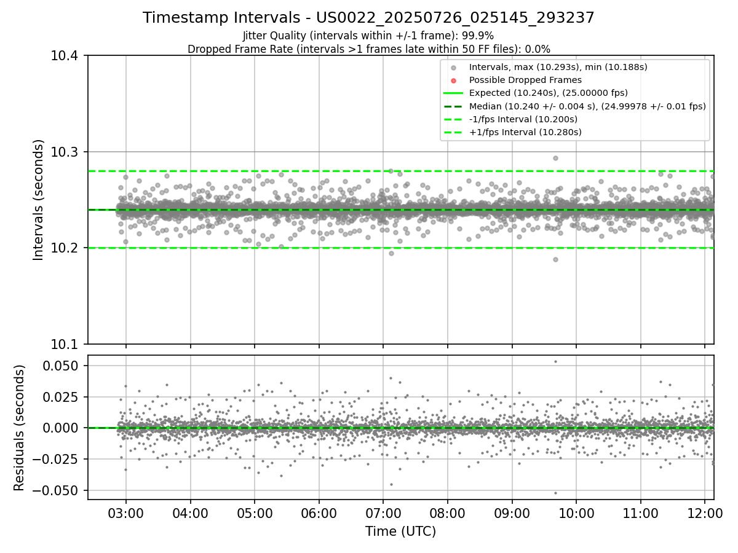Click the 'Intervals (seconds)' y-axis label
This screenshot has width=738, height=553.
[x=39, y=200]
